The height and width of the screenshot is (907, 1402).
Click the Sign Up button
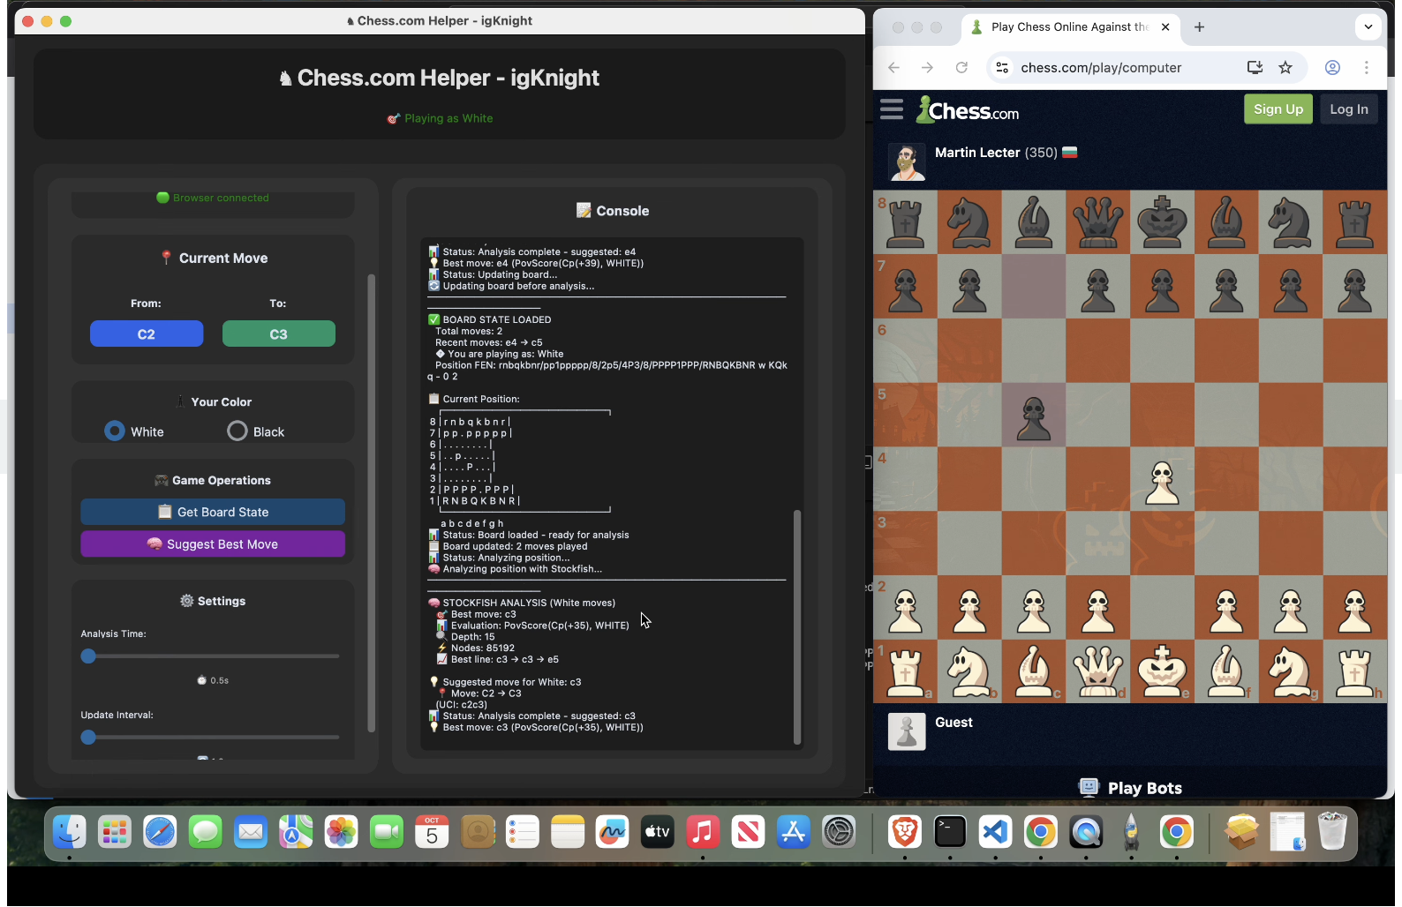point(1278,109)
